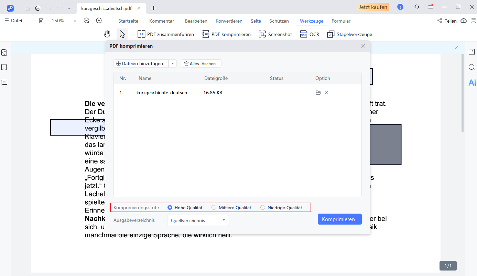Select the Hand tool in the toolbar
Viewport: 477px width, 276px height.
coord(107,34)
